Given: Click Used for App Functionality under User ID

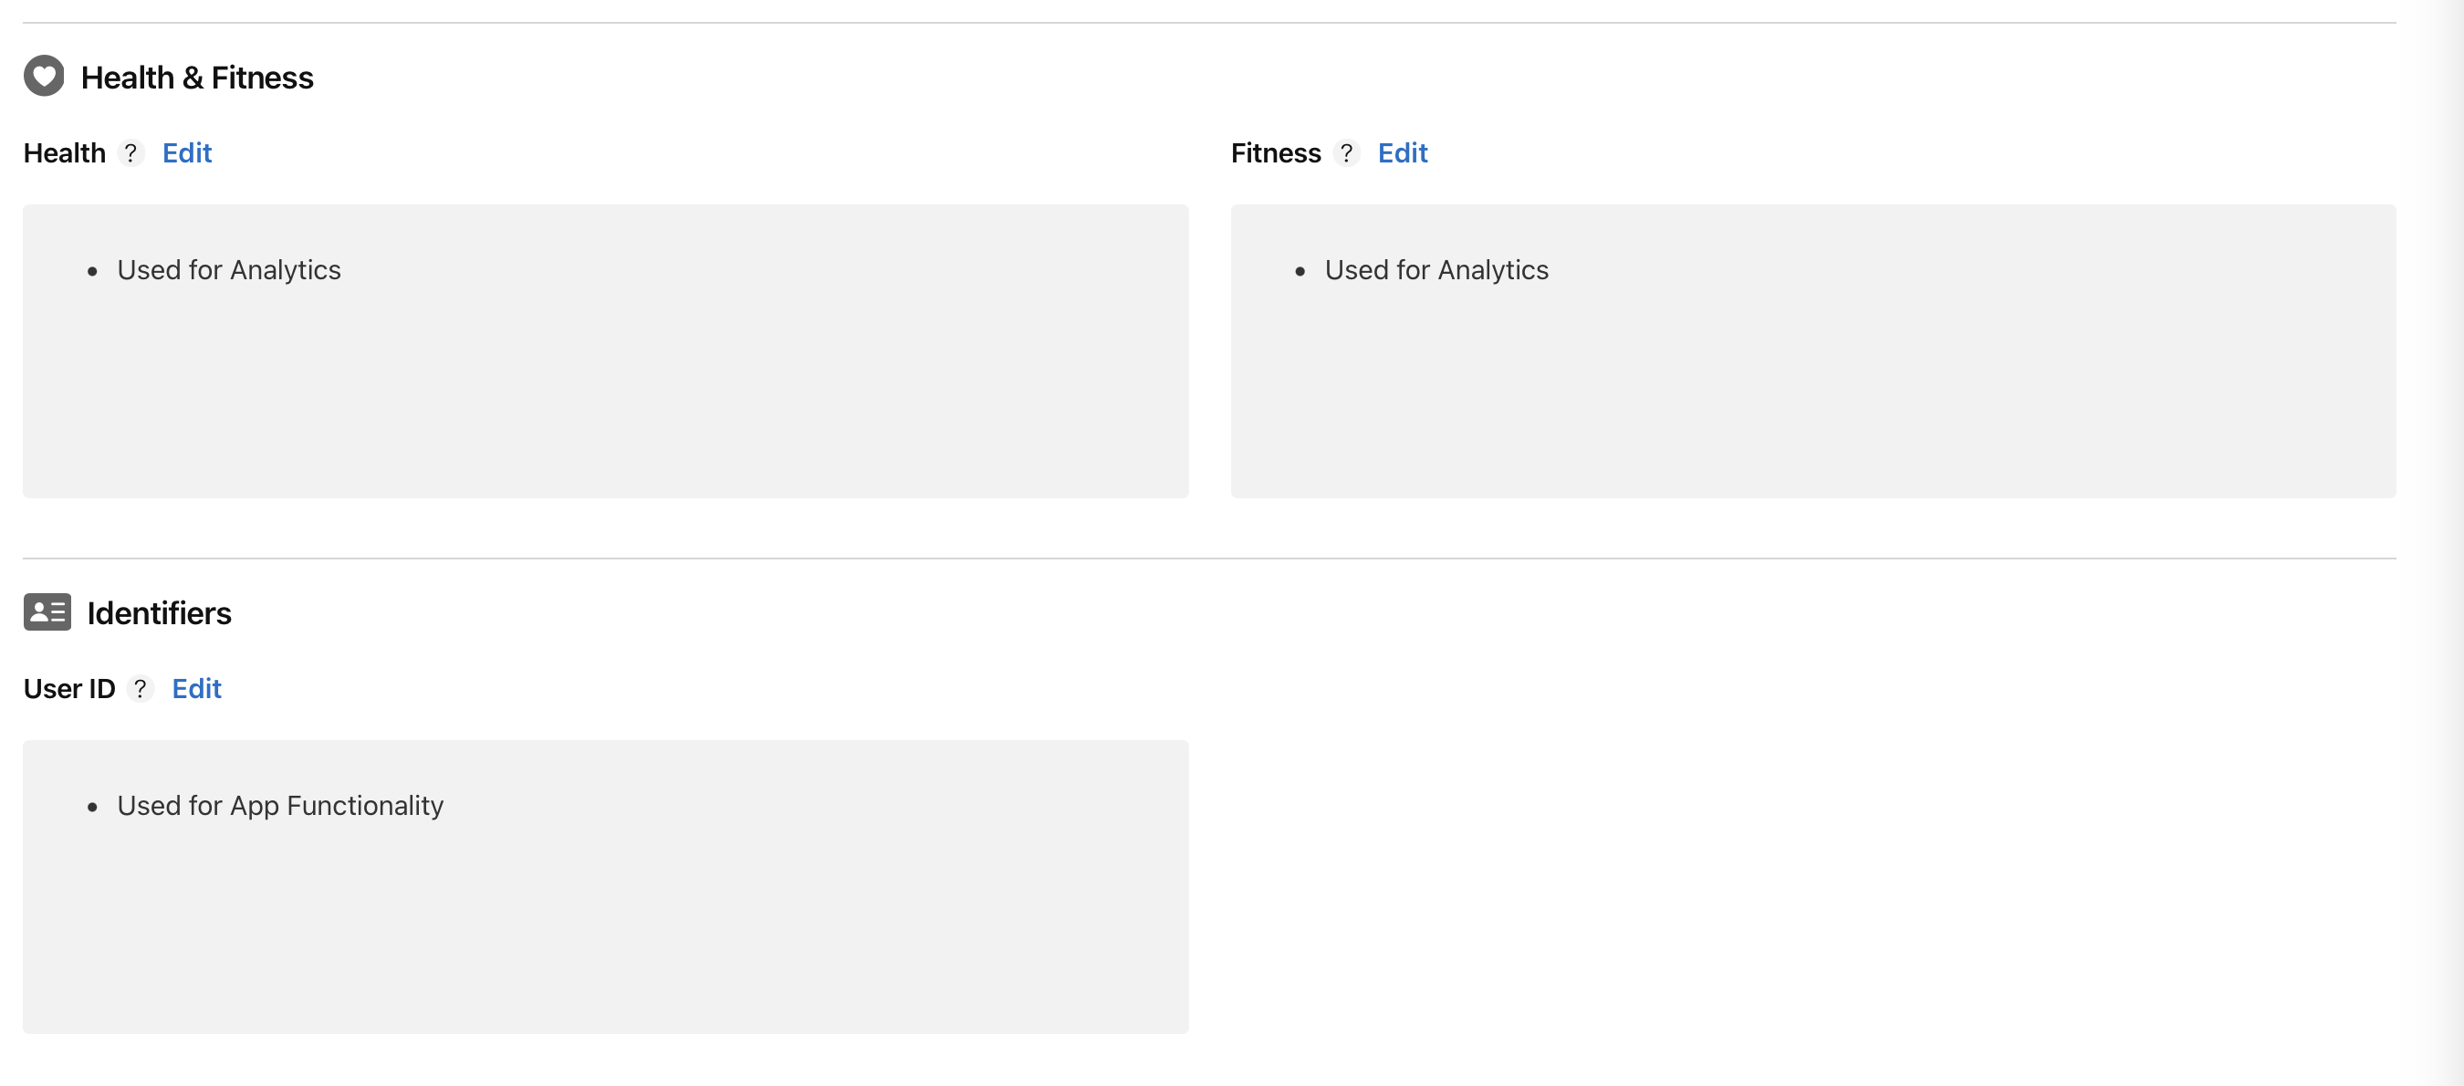Looking at the screenshot, I should coord(279,806).
